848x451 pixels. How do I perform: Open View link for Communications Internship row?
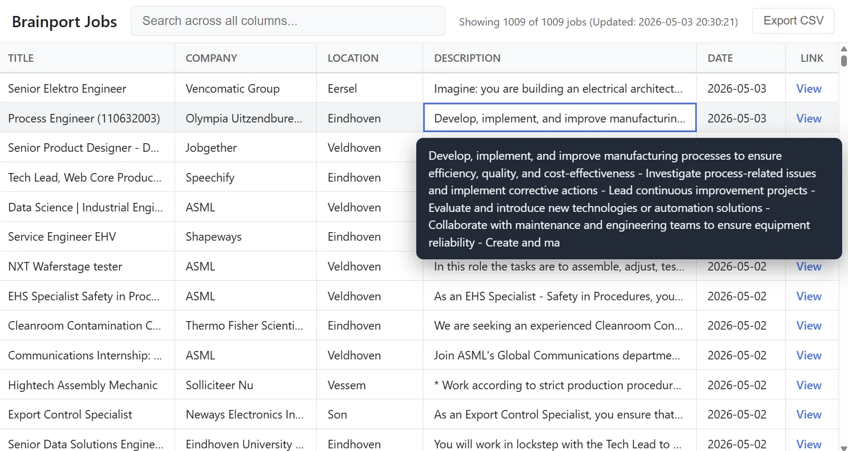coord(809,355)
